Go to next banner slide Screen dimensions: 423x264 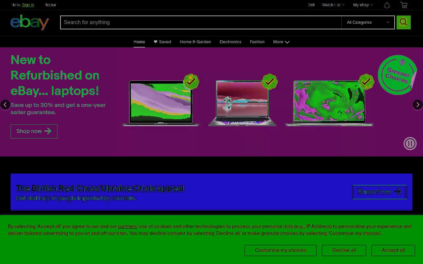click(418, 105)
